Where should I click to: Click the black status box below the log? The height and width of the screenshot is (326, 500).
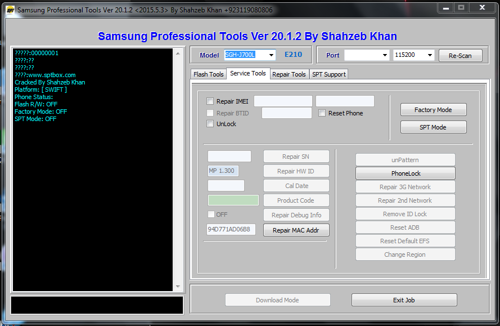tap(97, 305)
